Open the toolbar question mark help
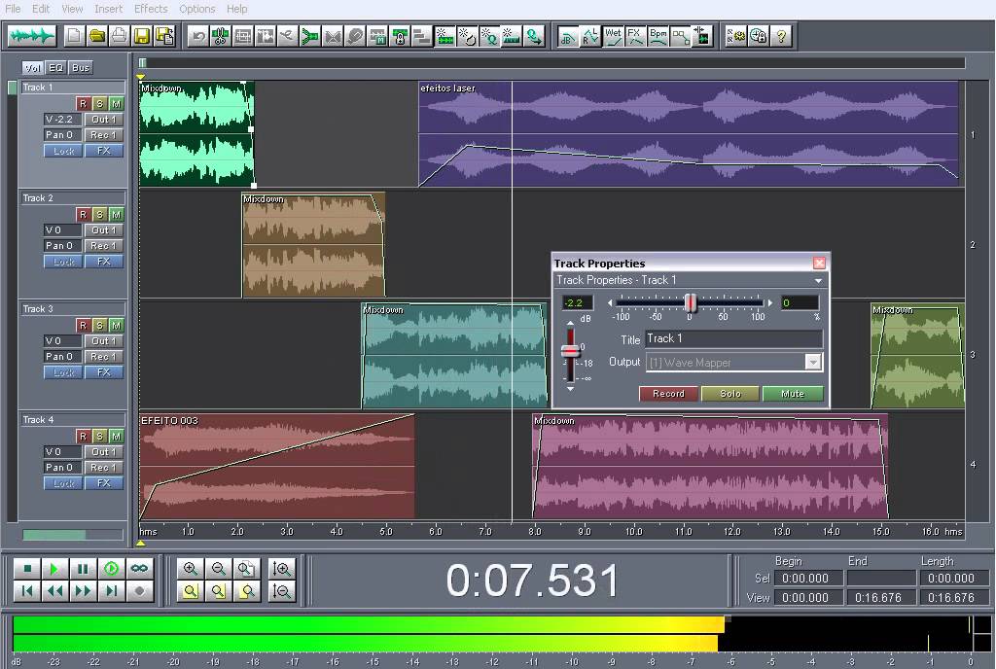996x669 pixels. (x=781, y=36)
